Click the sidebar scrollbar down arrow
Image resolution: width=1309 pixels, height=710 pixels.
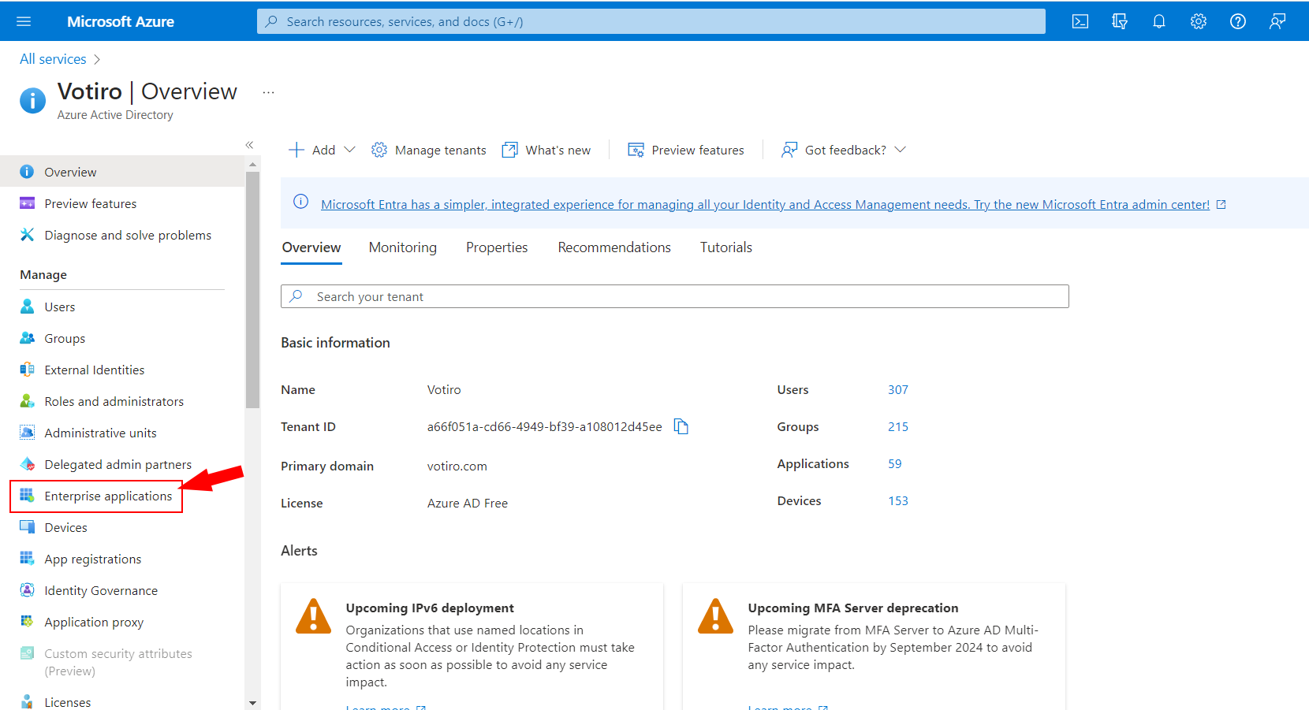point(252,703)
